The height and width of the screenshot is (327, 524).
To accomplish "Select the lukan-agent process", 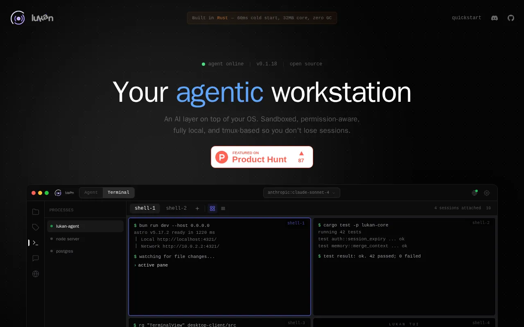I will click(x=85, y=226).
